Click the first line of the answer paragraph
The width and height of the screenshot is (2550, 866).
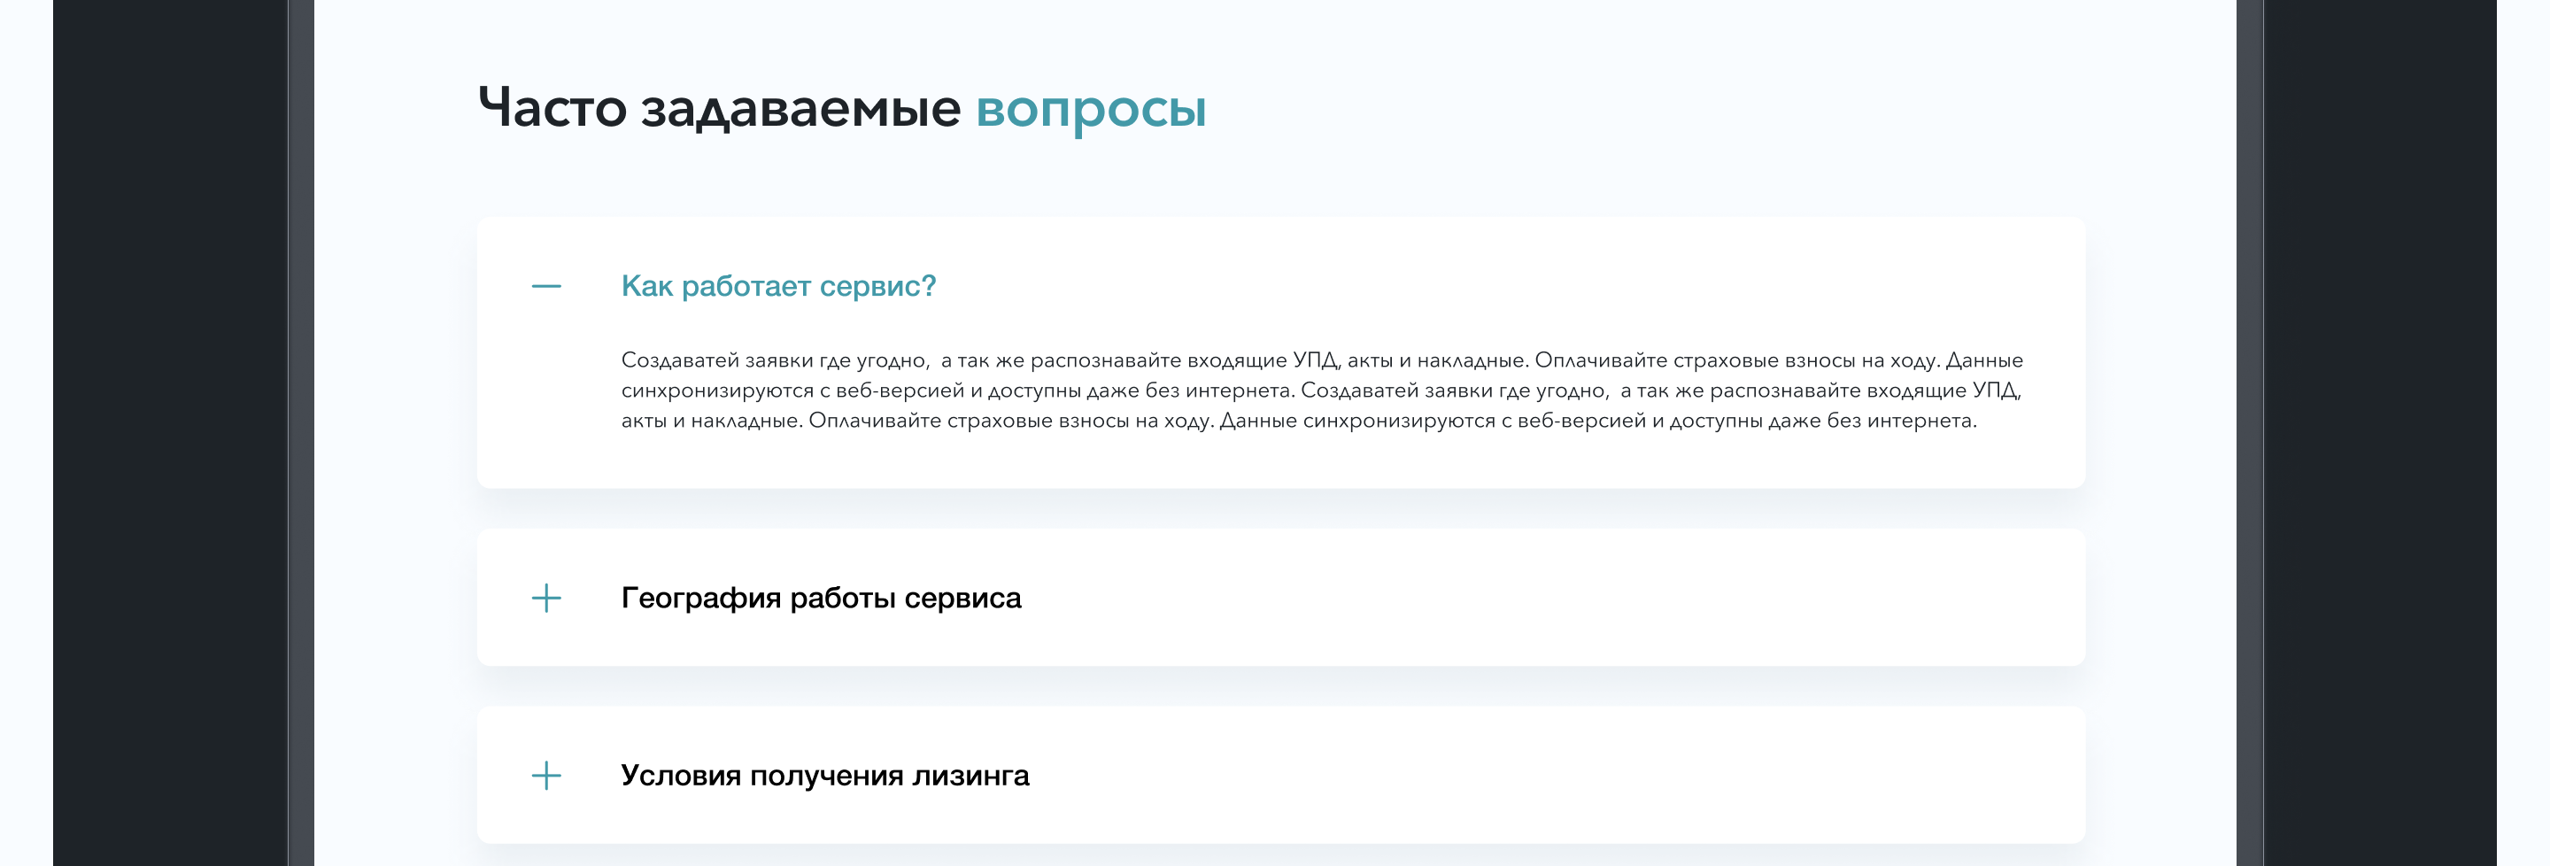(1322, 360)
